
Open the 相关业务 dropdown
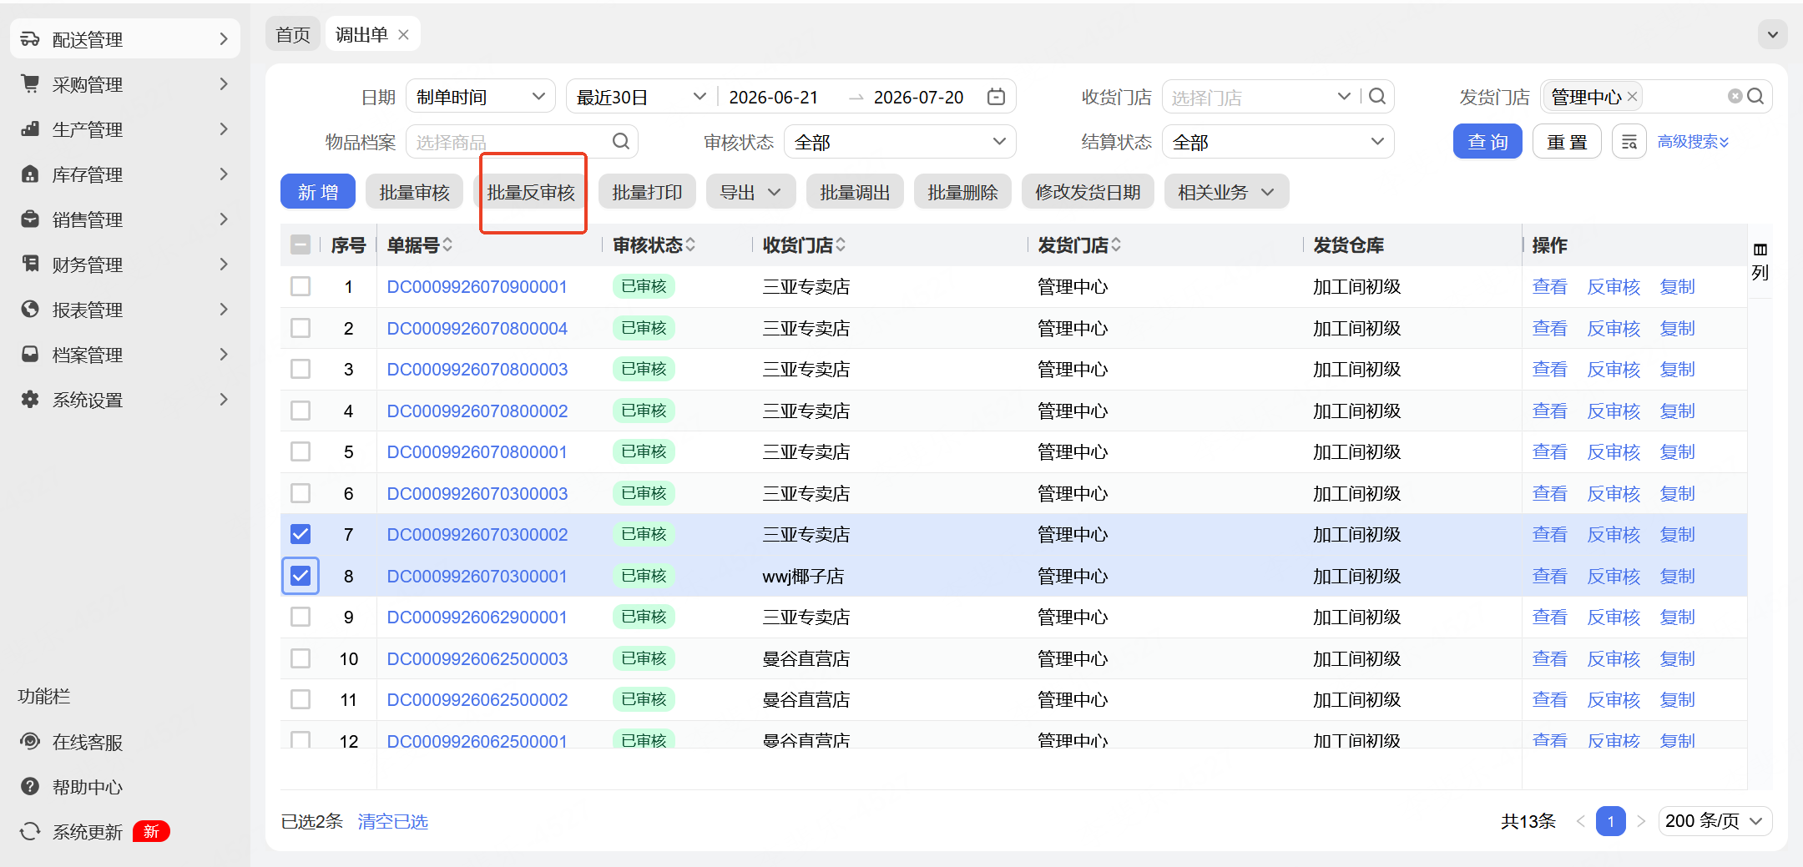pyautogui.click(x=1226, y=192)
